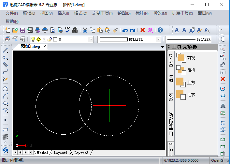The image size is (230, 164).
Task: Select the Point drawing tool
Action: point(5,120)
